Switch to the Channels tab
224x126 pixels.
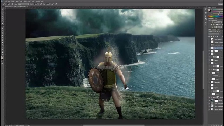click(x=214, y=29)
